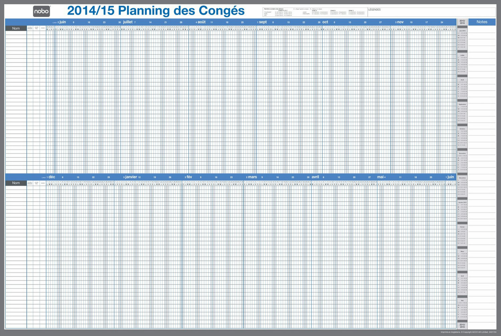Click the Notes column header
Screen dimensions: 501x336
click(x=482, y=22)
